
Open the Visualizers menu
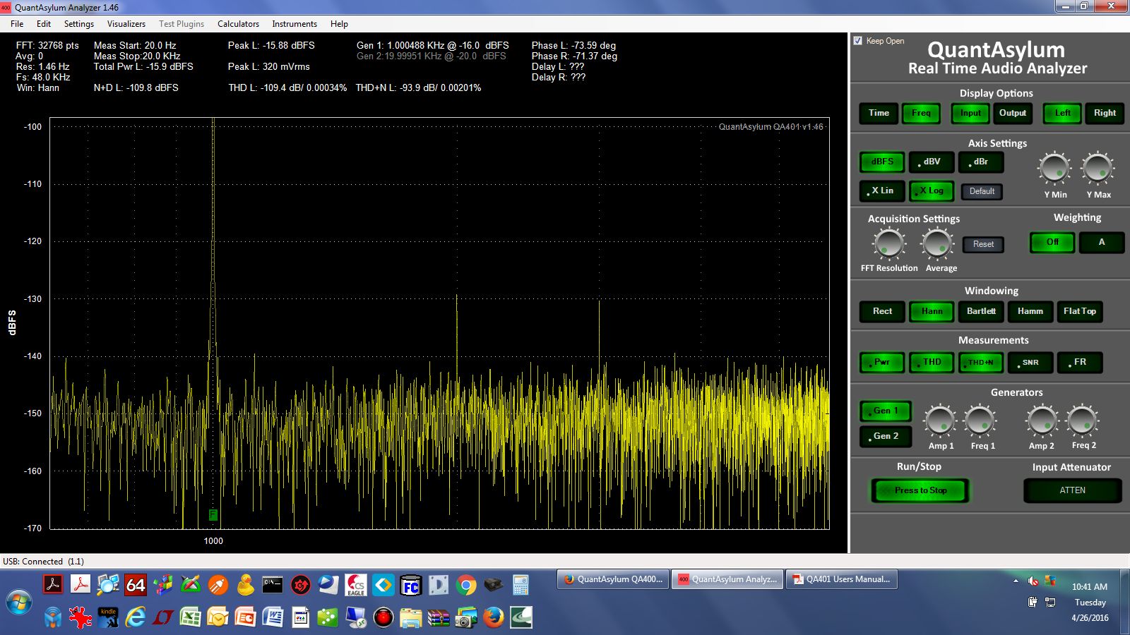tap(126, 24)
